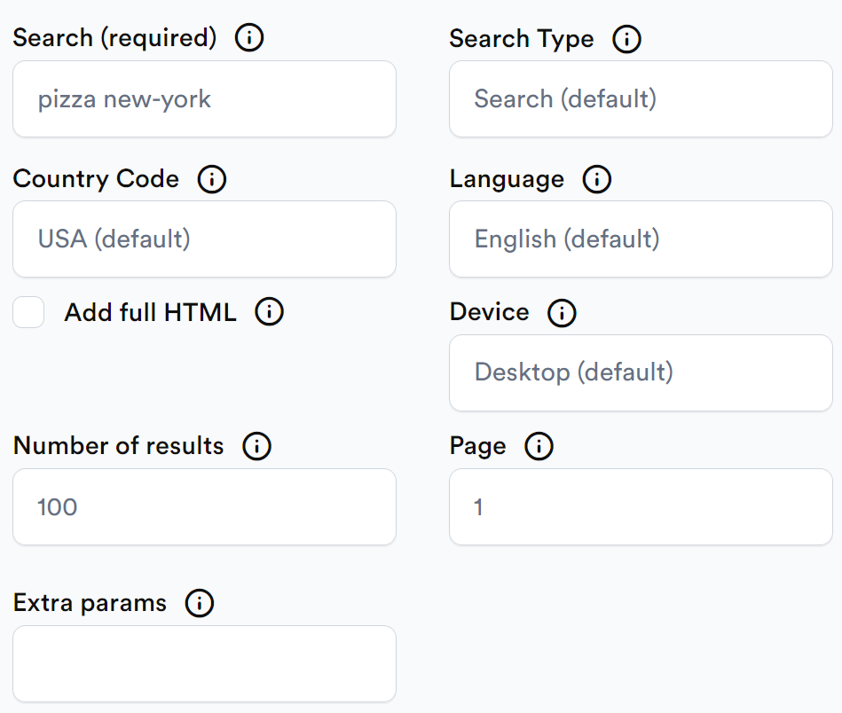Enable the Add full HTML checkbox
Image resolution: width=842 pixels, height=713 pixels.
pyautogui.click(x=28, y=312)
